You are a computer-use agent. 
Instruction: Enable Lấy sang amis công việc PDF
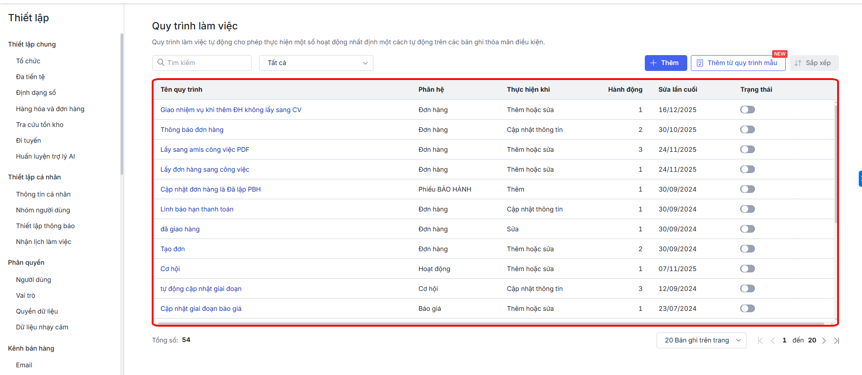tap(747, 150)
